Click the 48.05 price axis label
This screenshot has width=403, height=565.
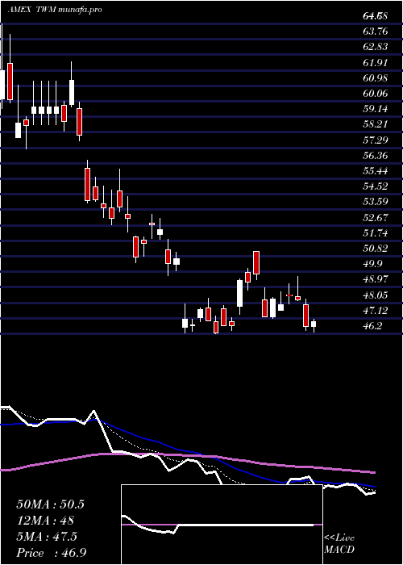tap(376, 295)
